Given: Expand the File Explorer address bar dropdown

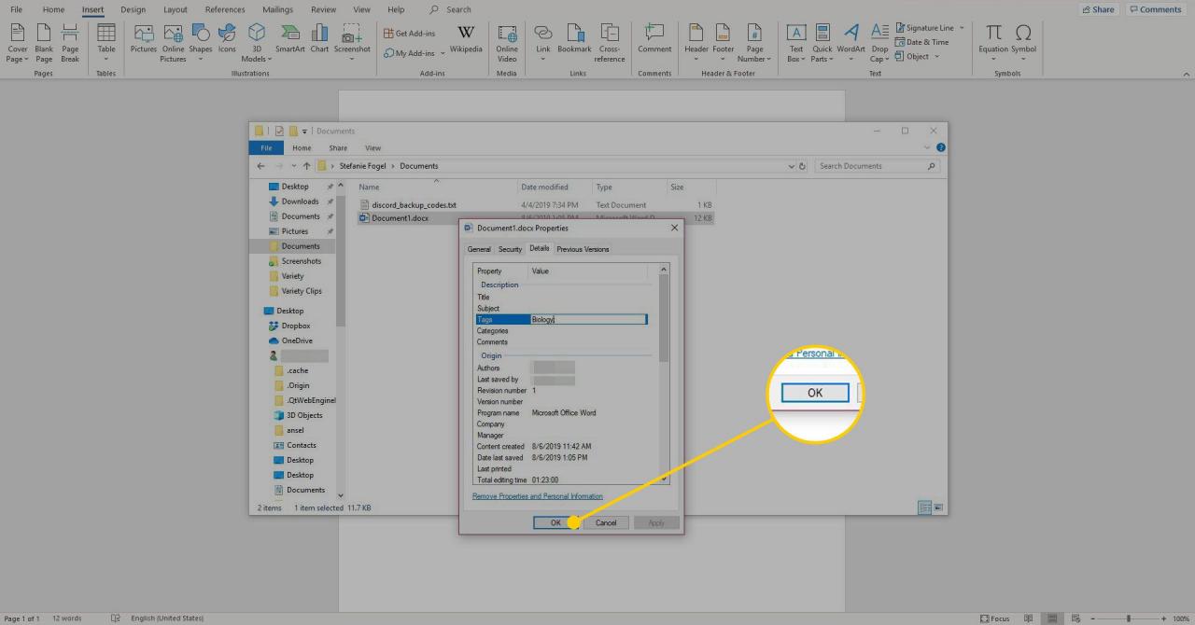Looking at the screenshot, I should pyautogui.click(x=792, y=166).
